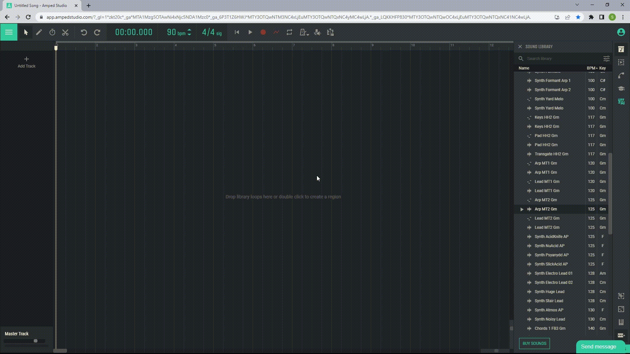Screen dimensions: 630x354
Task: Toggle the automation curve button
Action: coord(276,32)
